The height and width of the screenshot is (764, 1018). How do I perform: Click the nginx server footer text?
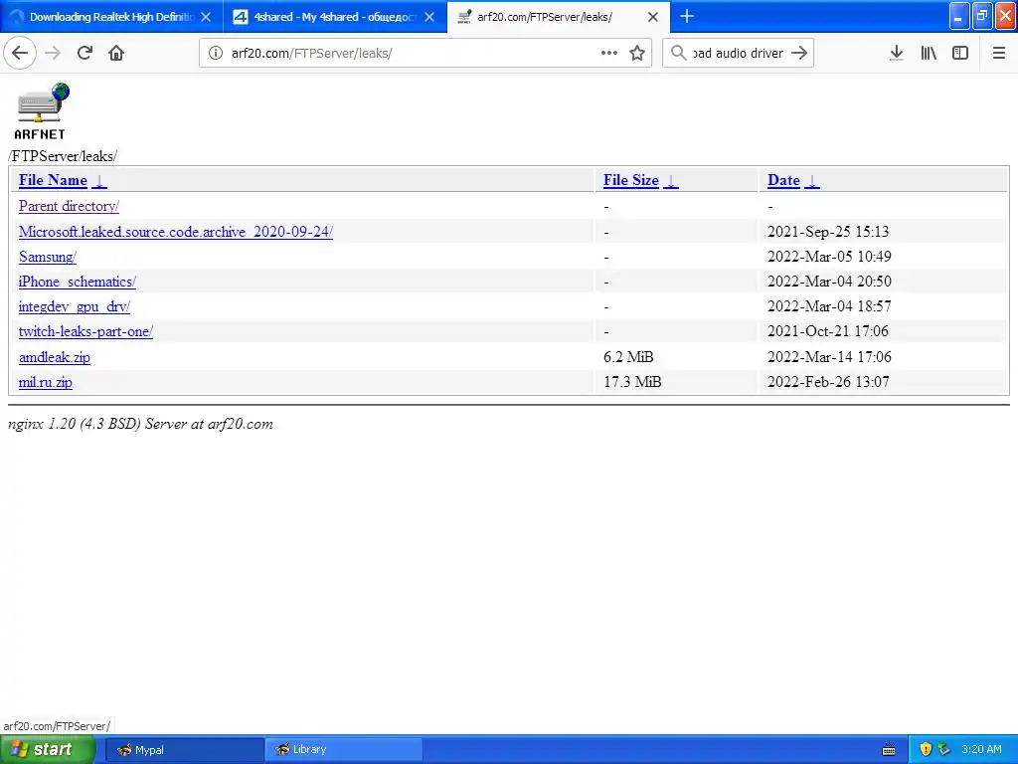[140, 424]
